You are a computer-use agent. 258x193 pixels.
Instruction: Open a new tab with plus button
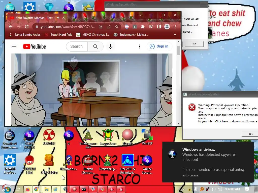tap(73, 18)
